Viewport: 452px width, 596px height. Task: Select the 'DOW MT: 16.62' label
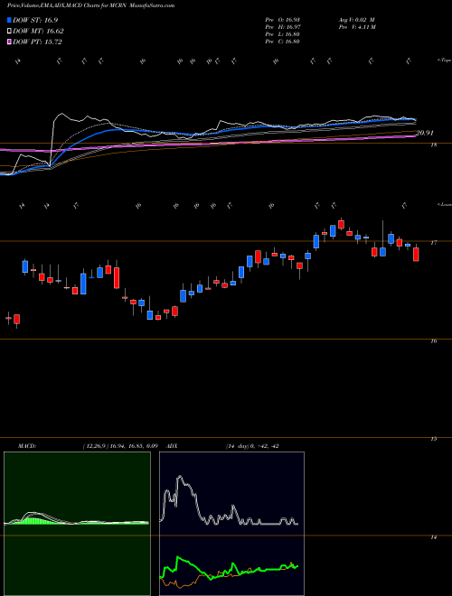[38, 32]
